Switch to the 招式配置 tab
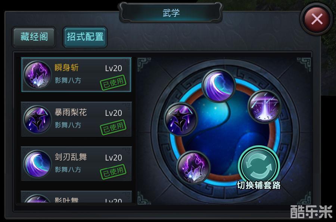Viewport: 336px width, 222px height. point(85,37)
